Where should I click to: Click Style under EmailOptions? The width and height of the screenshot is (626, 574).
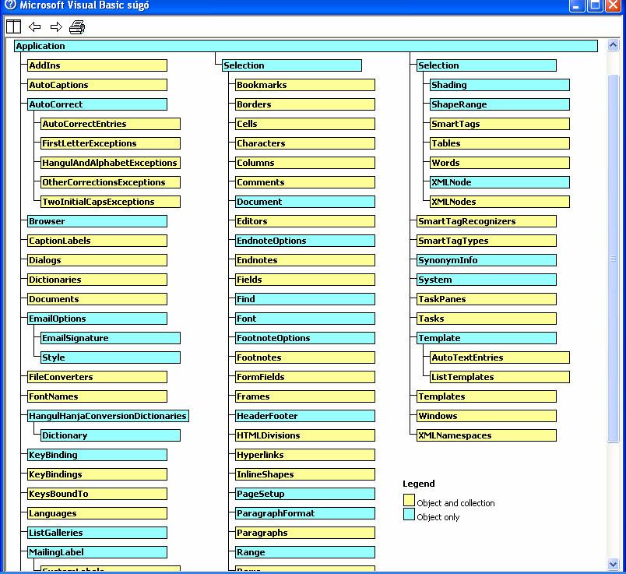click(111, 357)
